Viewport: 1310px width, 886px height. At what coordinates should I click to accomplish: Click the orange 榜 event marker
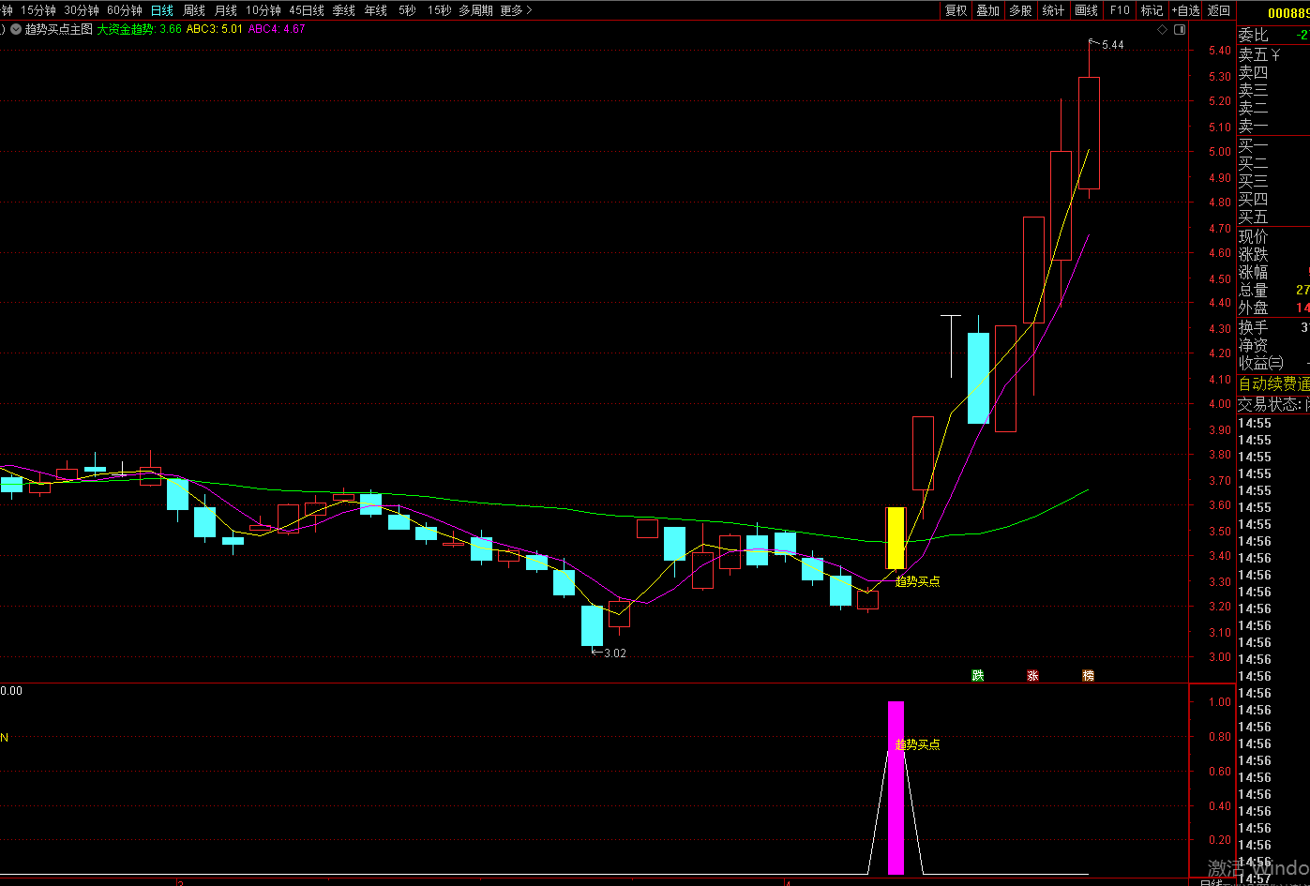coord(1088,675)
